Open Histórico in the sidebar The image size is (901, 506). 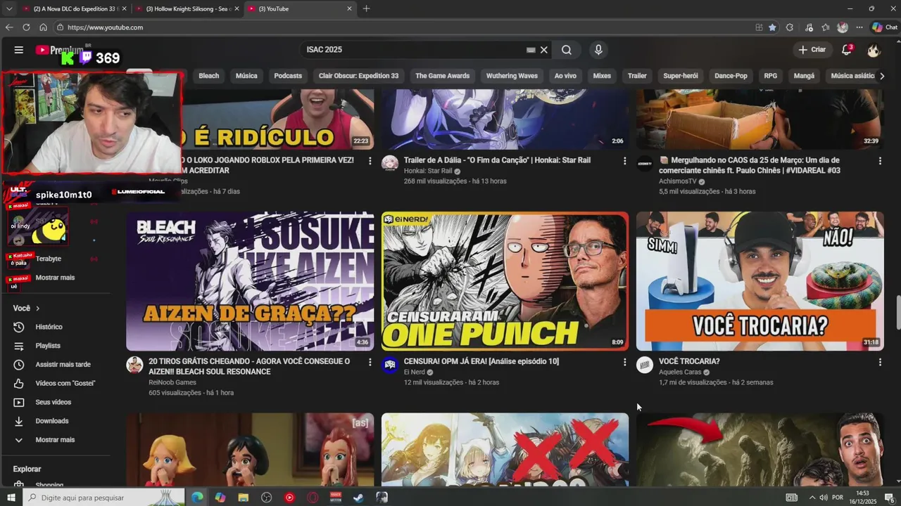(49, 327)
